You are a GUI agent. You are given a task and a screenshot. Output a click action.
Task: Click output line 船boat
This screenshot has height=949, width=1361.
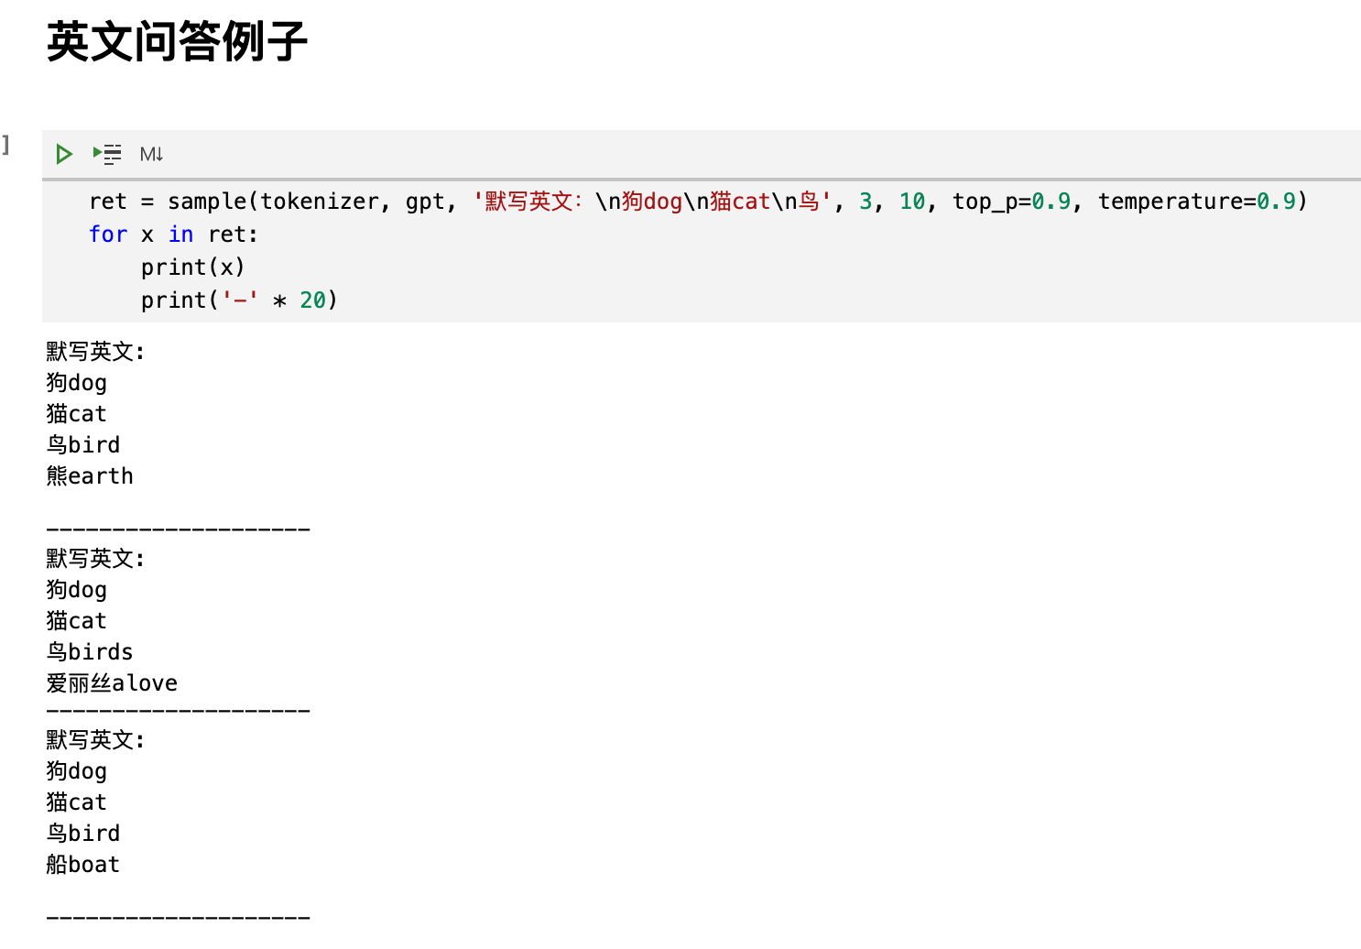coord(83,865)
